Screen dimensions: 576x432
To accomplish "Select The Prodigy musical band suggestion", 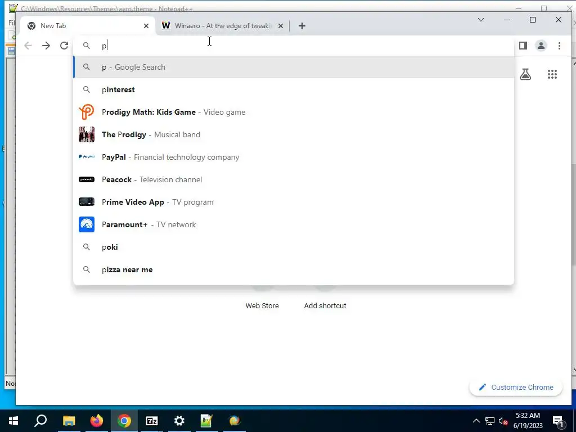I will coord(294,134).
